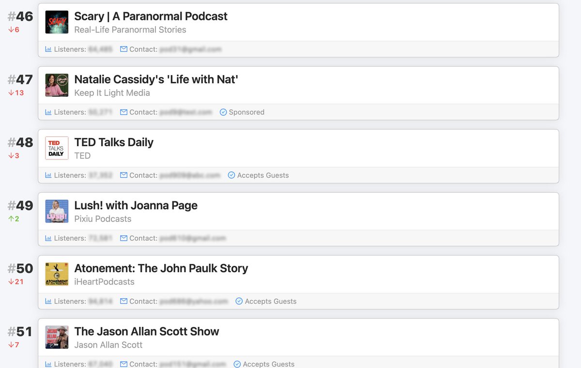
Task: Click envelope contact icon for Life with Nat
Action: (x=123, y=112)
